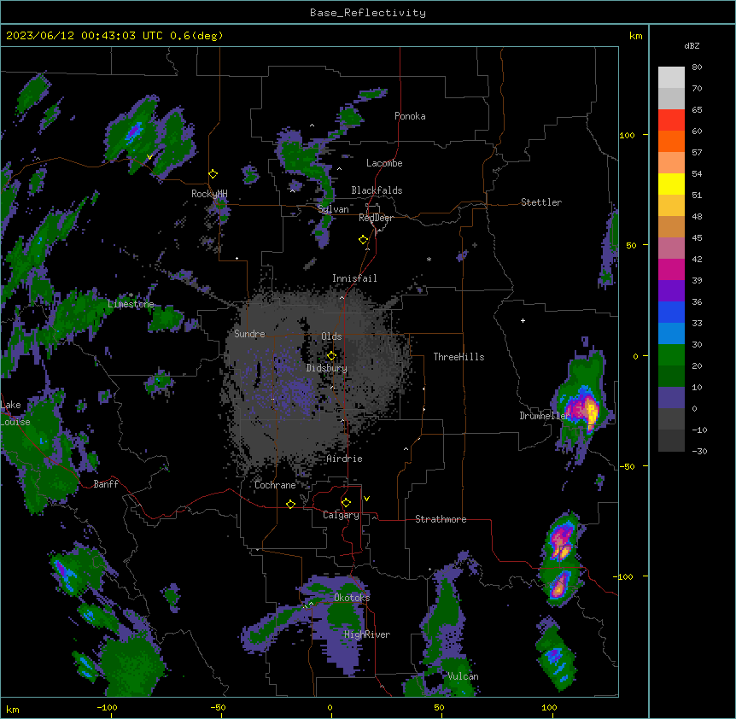The height and width of the screenshot is (719, 736).
Task: Click the yellow V marker east of Calgary
Action: point(366,499)
